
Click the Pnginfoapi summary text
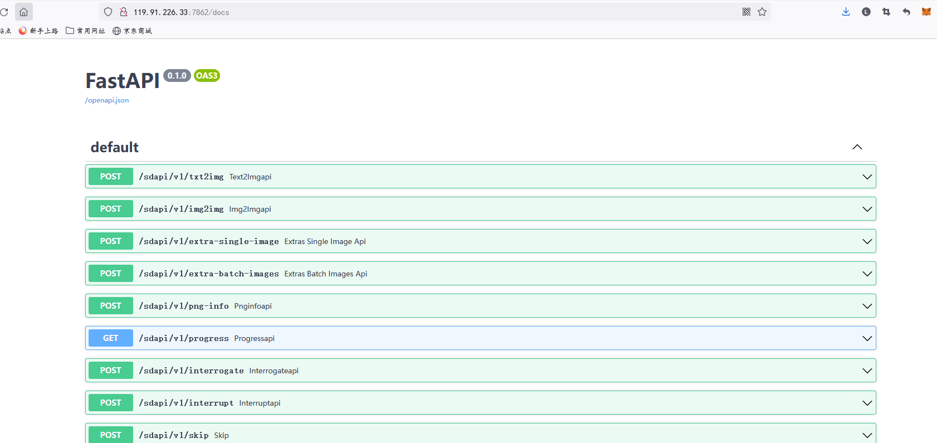(x=253, y=306)
